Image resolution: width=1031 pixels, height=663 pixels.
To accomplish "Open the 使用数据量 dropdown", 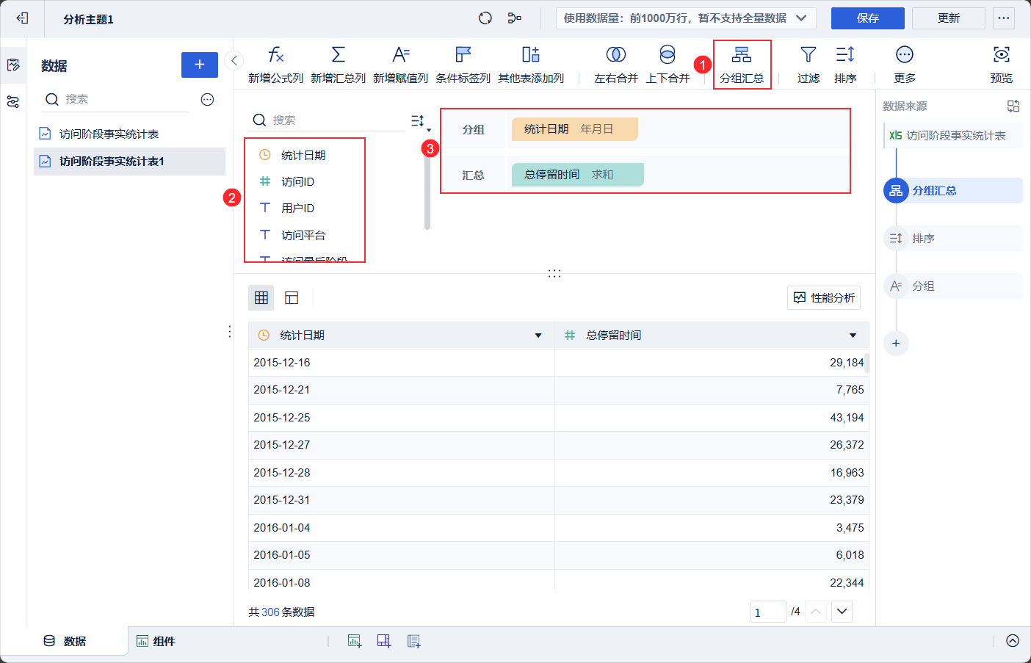I will pyautogui.click(x=686, y=18).
